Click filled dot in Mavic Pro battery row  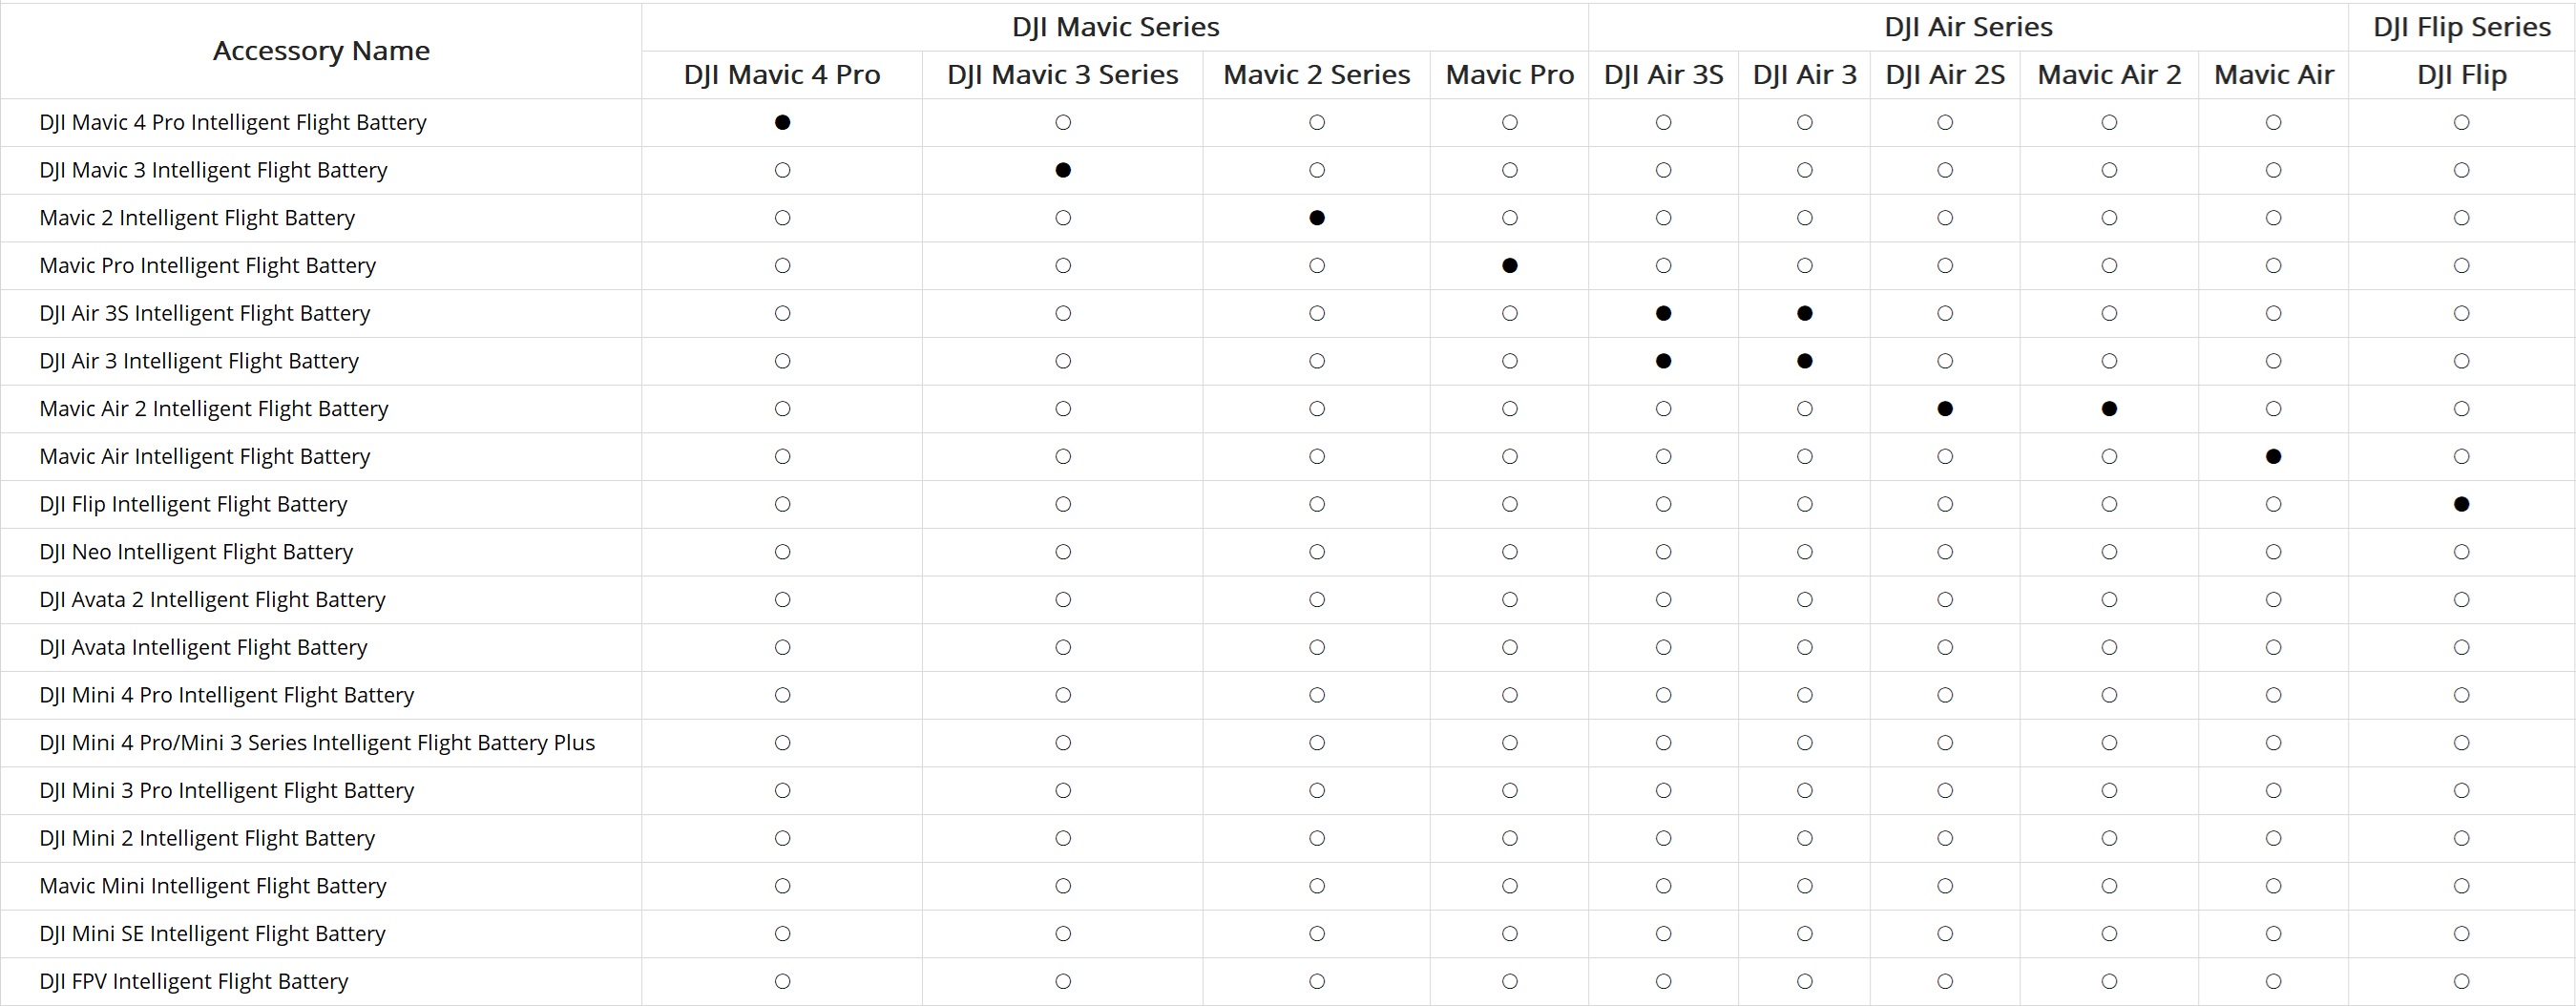point(1510,266)
